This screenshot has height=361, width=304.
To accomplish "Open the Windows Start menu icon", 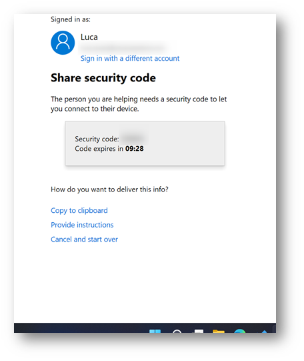I will [x=155, y=331].
